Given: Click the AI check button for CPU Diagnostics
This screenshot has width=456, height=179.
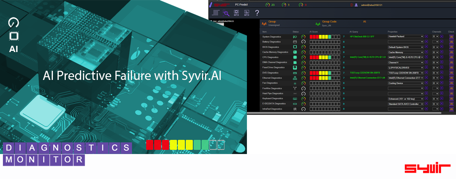Looking at the screenshot, I should point(451,57).
